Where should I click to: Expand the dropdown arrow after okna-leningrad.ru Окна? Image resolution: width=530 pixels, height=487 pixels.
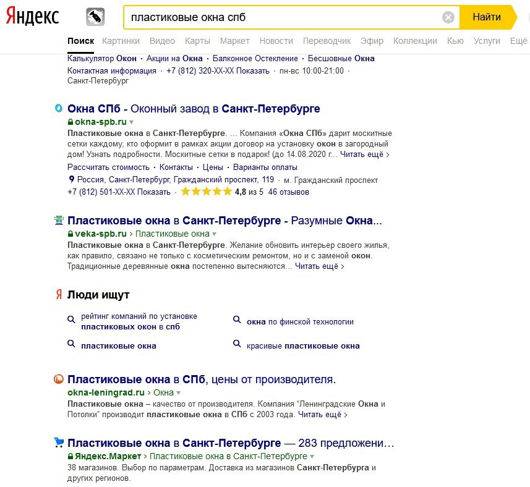click(179, 393)
